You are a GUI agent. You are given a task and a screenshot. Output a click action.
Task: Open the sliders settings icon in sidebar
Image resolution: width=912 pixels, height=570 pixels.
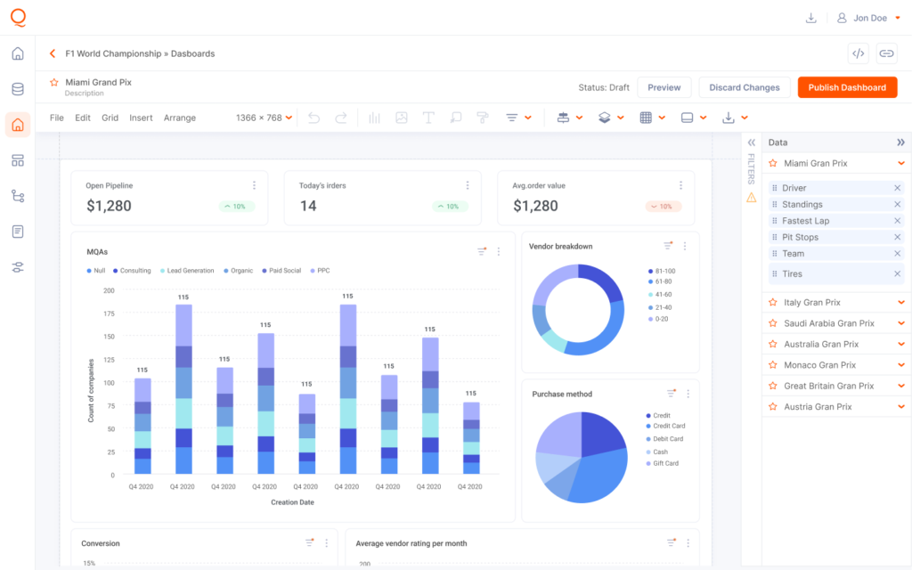tap(18, 267)
